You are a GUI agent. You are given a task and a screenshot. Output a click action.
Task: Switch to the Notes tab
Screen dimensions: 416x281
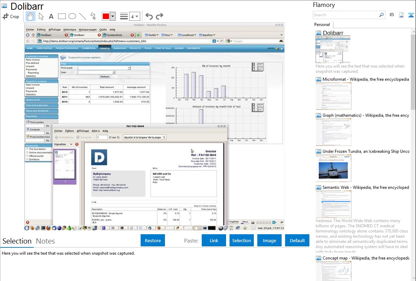click(45, 241)
